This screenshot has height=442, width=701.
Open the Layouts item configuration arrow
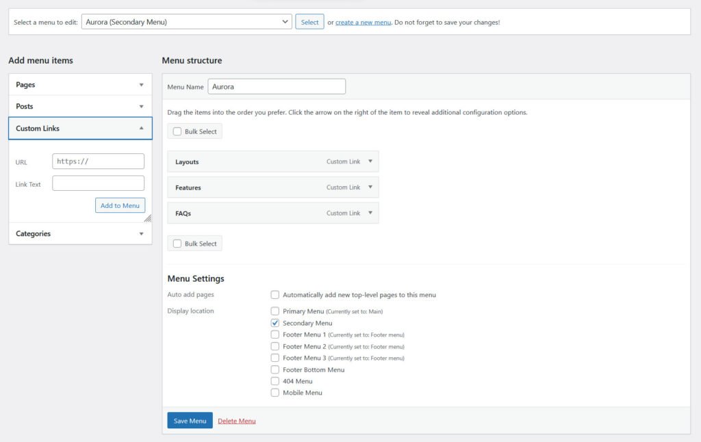[369, 161]
